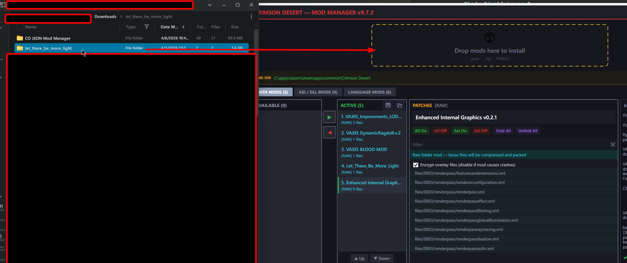Click let_there_be_more_light breadcrumb segment
627x263 pixels.
click(149, 16)
